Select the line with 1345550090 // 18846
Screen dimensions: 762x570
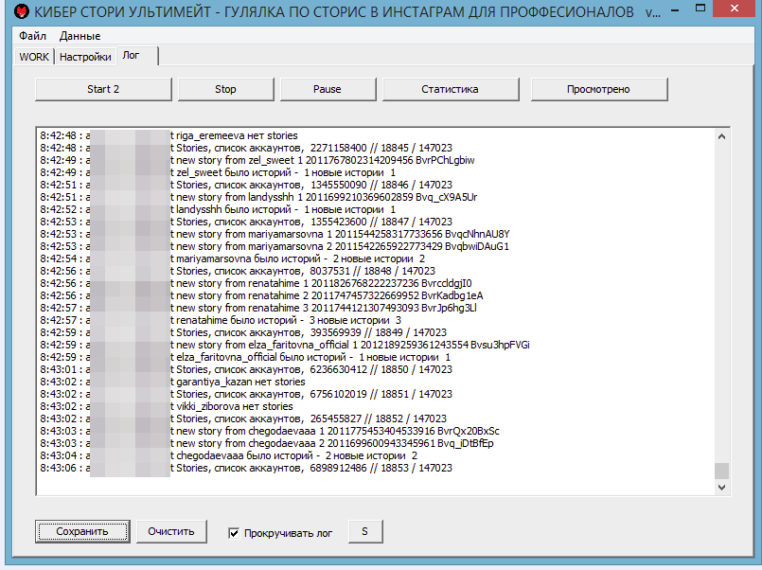tap(246, 185)
